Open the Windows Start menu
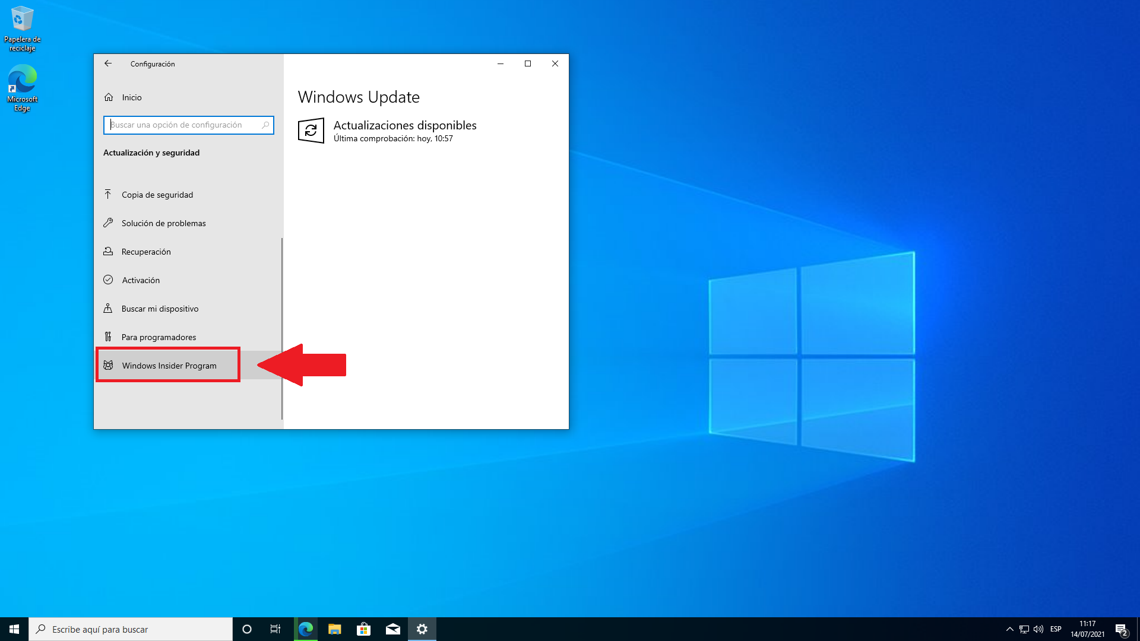 coord(14,629)
